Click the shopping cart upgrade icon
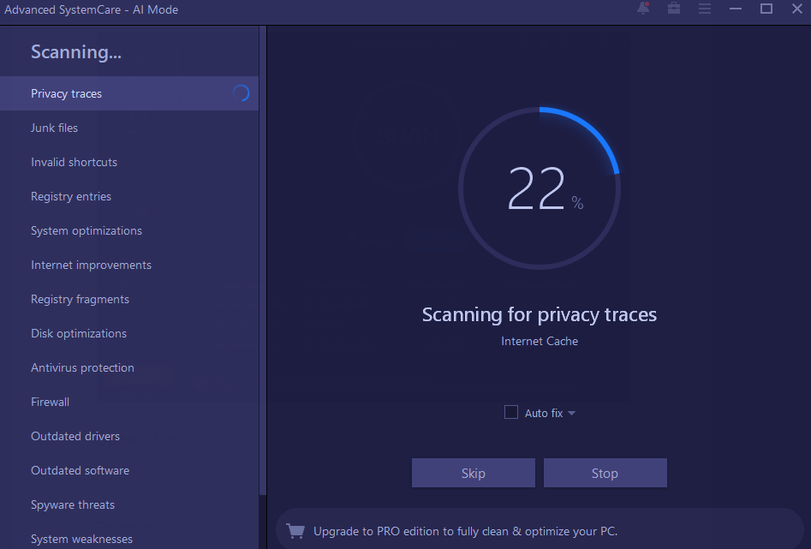Image resolution: width=811 pixels, height=549 pixels. pos(295,531)
